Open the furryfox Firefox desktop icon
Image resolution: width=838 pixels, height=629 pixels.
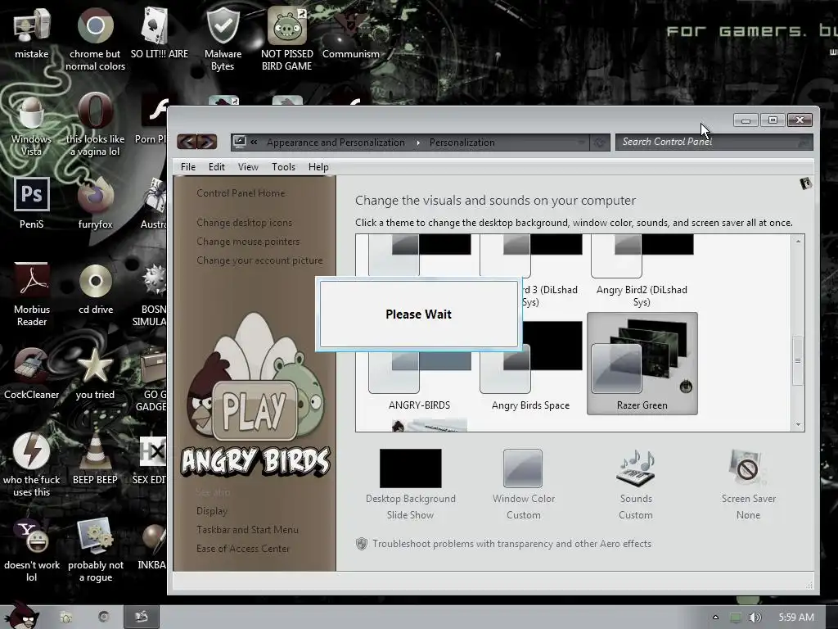(x=95, y=195)
